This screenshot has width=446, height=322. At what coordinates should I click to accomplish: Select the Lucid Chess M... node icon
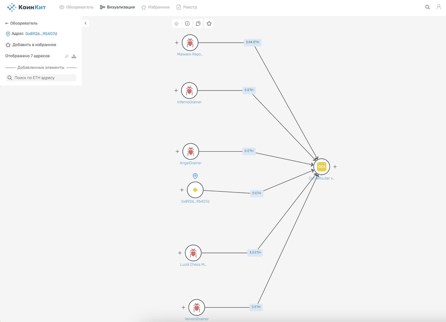tap(193, 253)
